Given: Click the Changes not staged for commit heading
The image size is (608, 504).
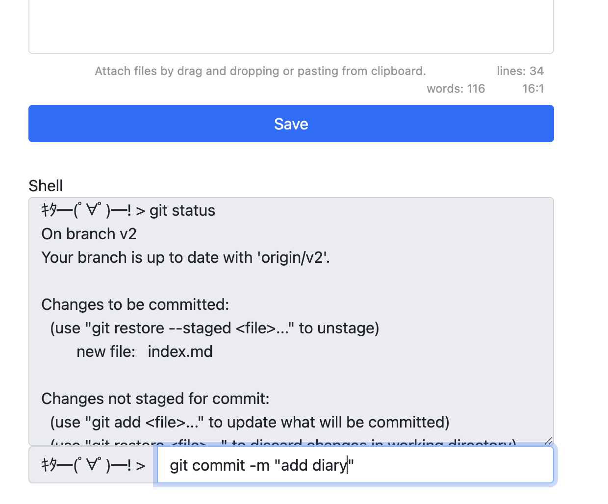Looking at the screenshot, I should (155, 399).
